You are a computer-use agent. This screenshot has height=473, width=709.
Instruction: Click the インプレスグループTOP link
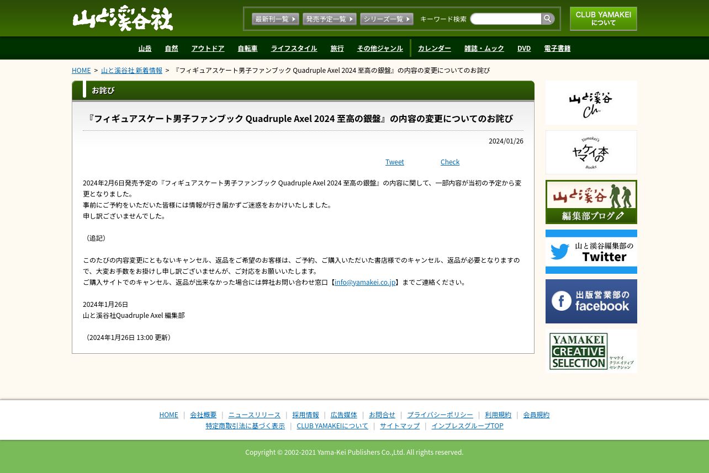pyautogui.click(x=467, y=426)
